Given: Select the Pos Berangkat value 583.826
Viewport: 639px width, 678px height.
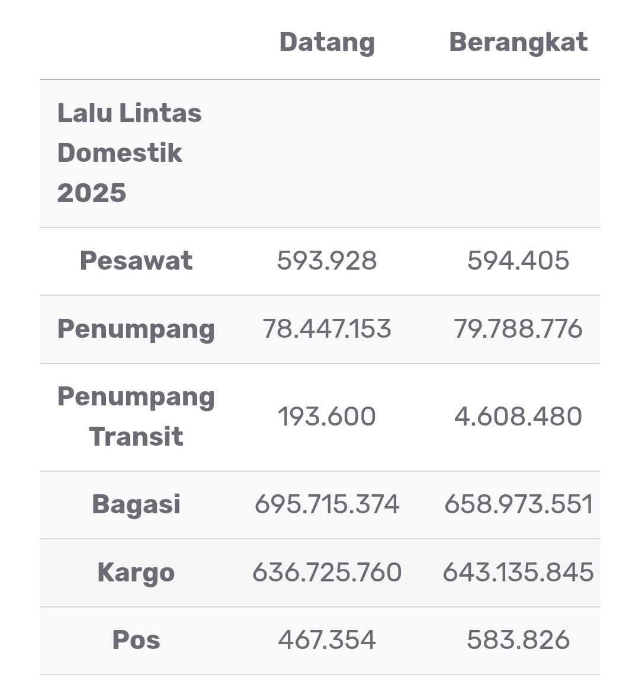Looking at the screenshot, I should [518, 640].
